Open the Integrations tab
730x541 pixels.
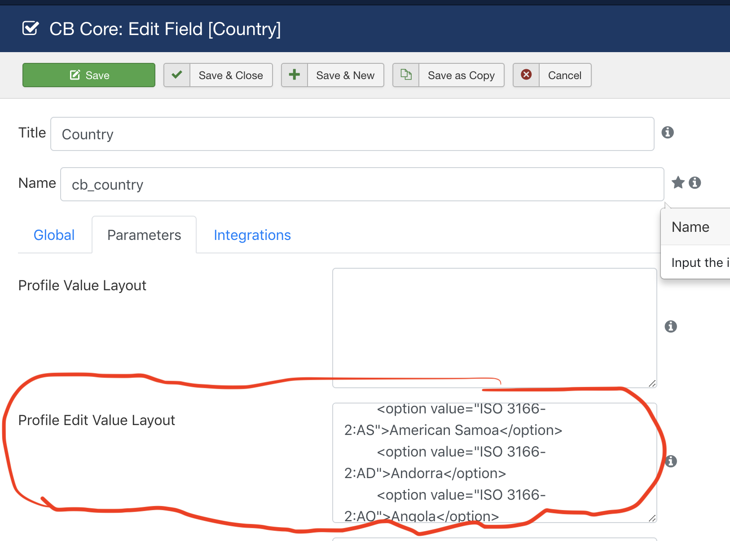tap(252, 235)
